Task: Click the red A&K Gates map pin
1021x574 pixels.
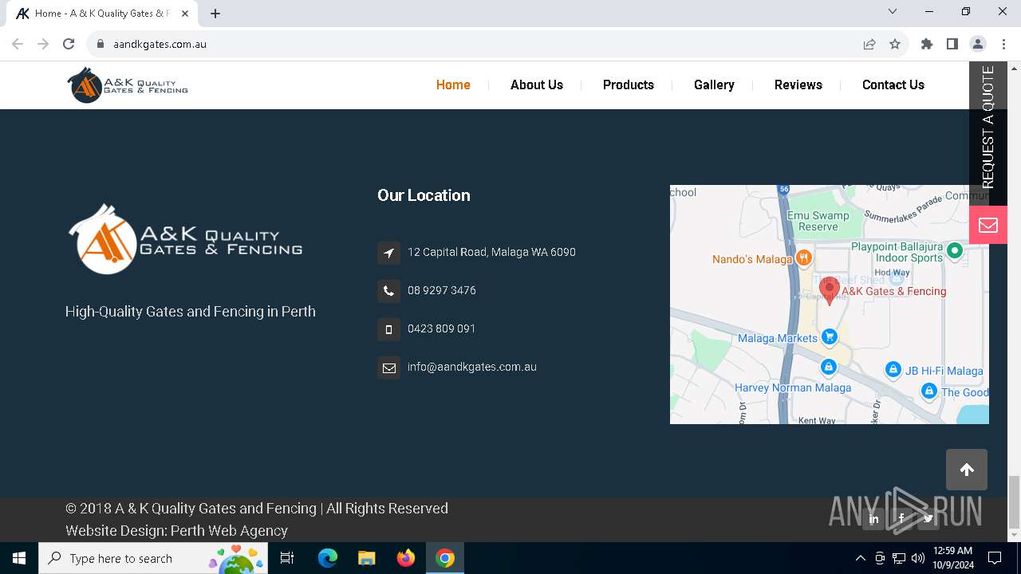Action: point(830,290)
